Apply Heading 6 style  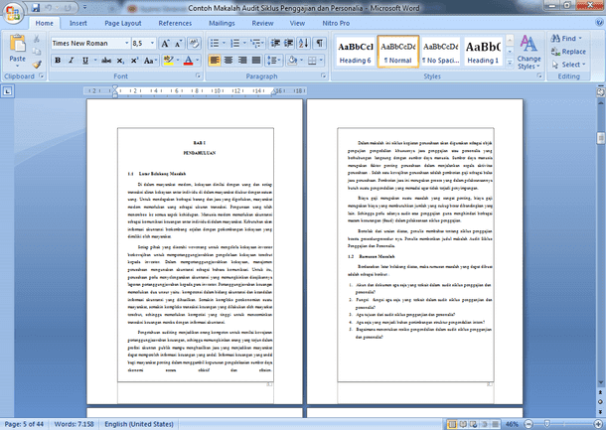(x=356, y=52)
